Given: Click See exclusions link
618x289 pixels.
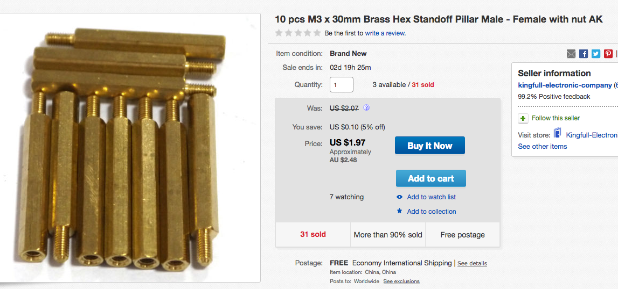Looking at the screenshot, I should (x=401, y=281).
